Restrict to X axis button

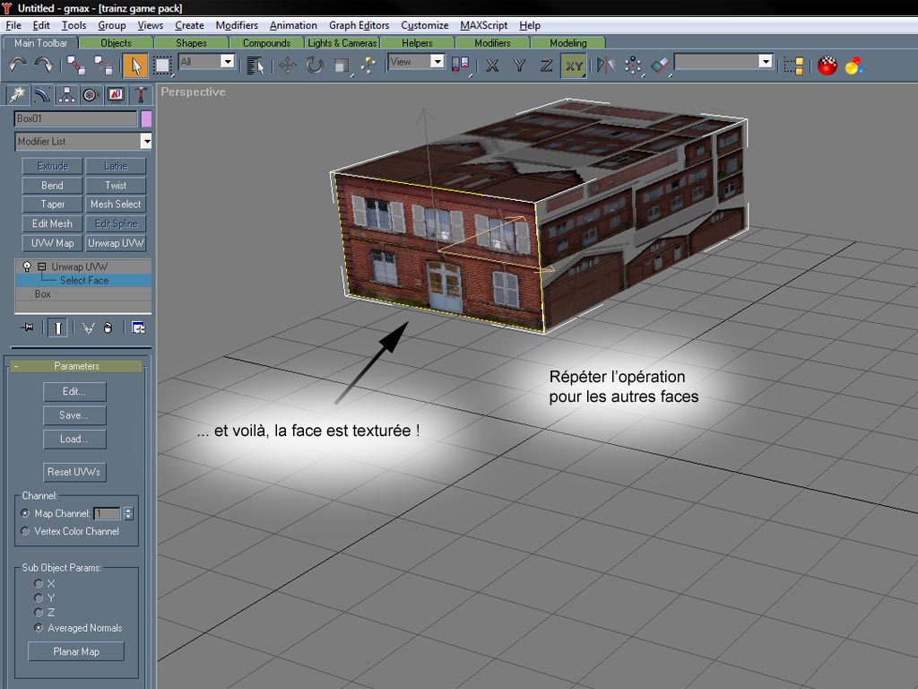coord(492,65)
